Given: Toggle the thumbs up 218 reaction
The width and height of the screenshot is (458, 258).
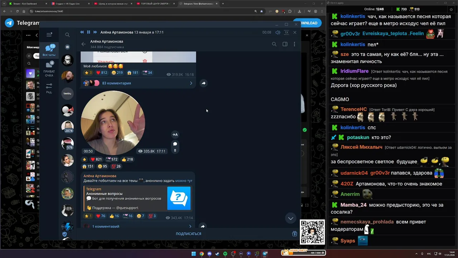Looking at the screenshot, I should click(127, 159).
